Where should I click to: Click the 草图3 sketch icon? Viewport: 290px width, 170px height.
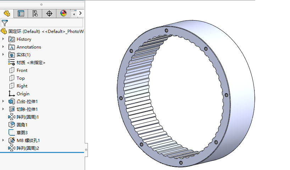[11, 132]
